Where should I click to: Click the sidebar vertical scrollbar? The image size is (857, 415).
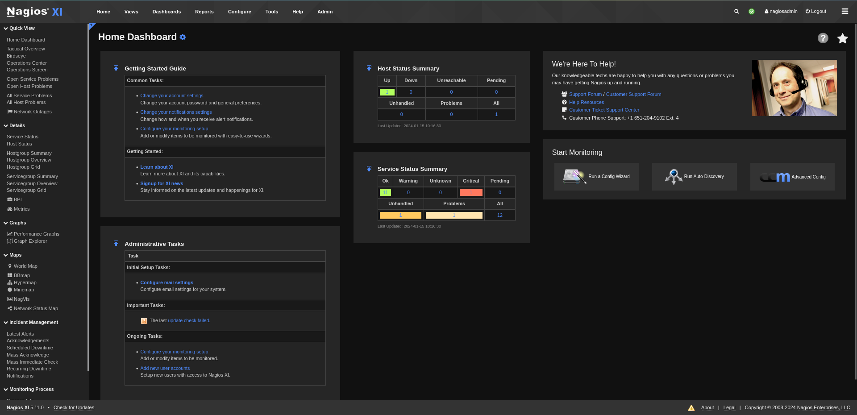(x=88, y=198)
